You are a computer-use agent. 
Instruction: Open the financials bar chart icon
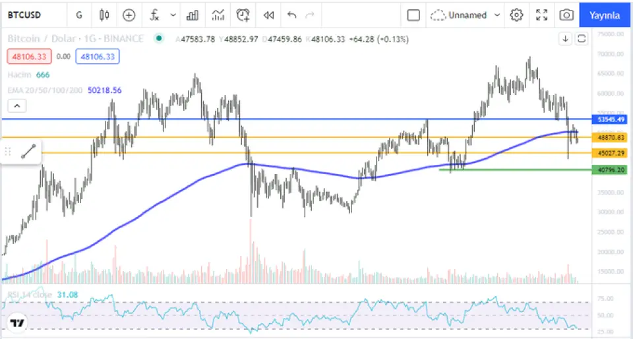pyautogui.click(x=193, y=15)
